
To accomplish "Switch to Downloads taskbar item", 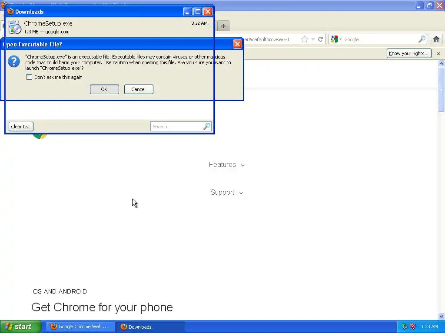I will tap(150, 326).
